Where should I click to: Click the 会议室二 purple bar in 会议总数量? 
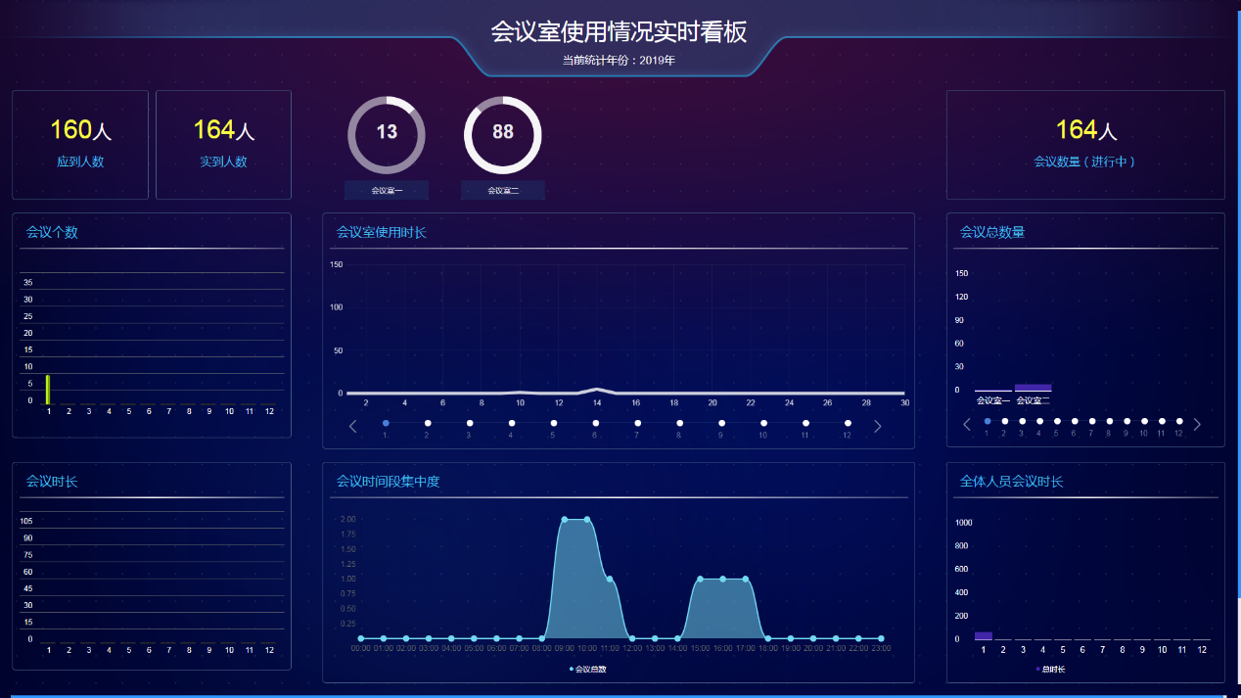1033,388
